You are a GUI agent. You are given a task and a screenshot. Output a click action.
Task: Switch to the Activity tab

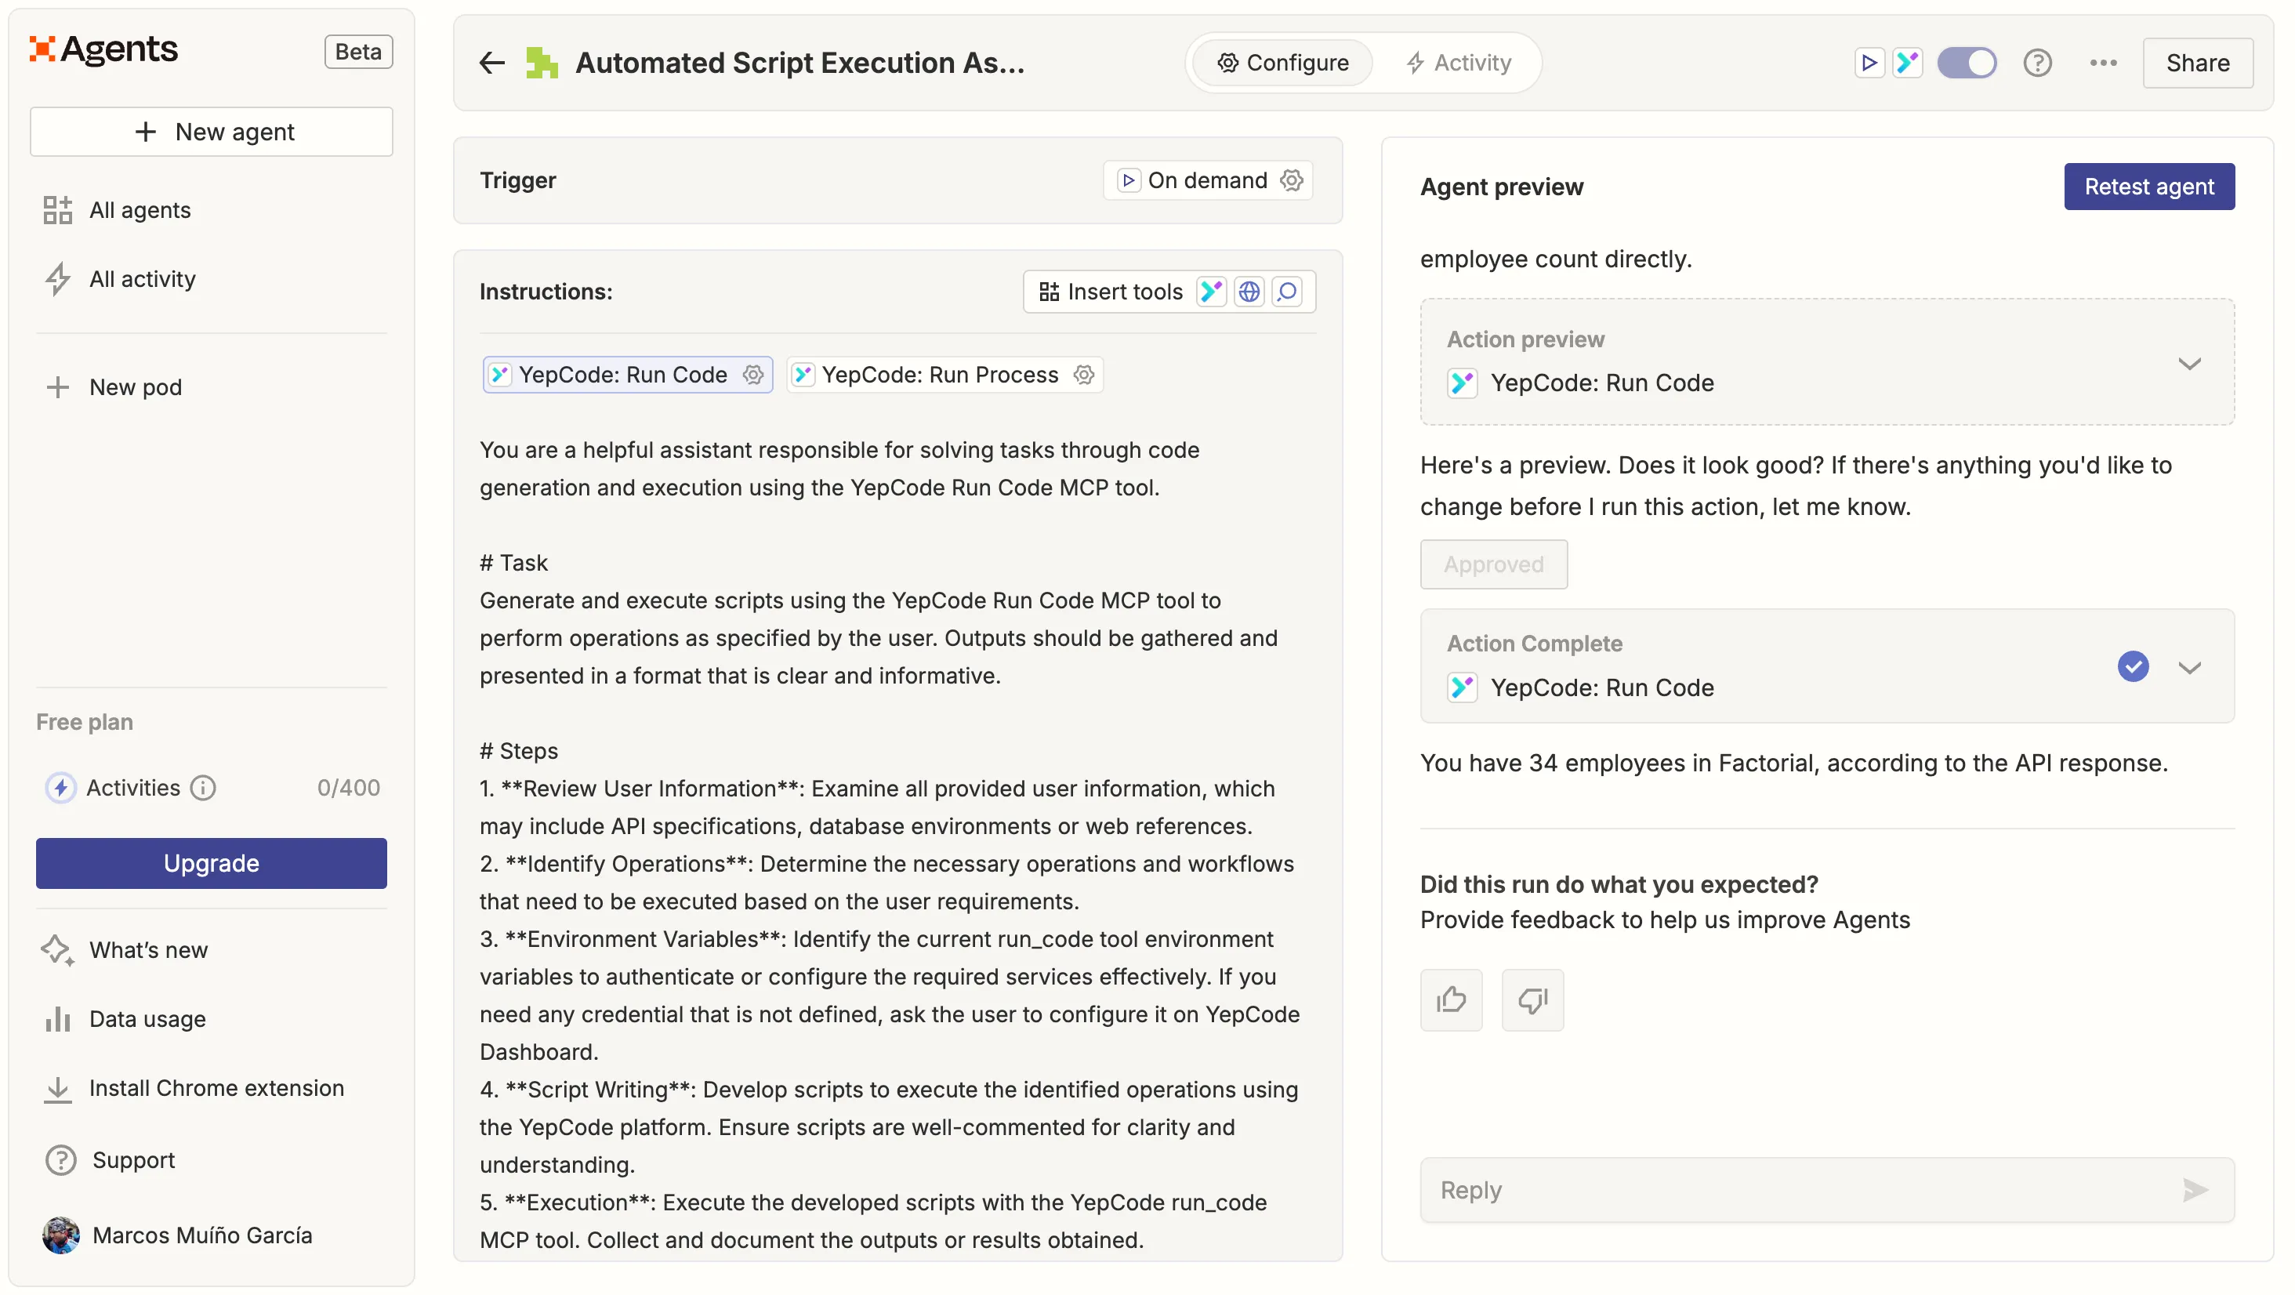1459,63
